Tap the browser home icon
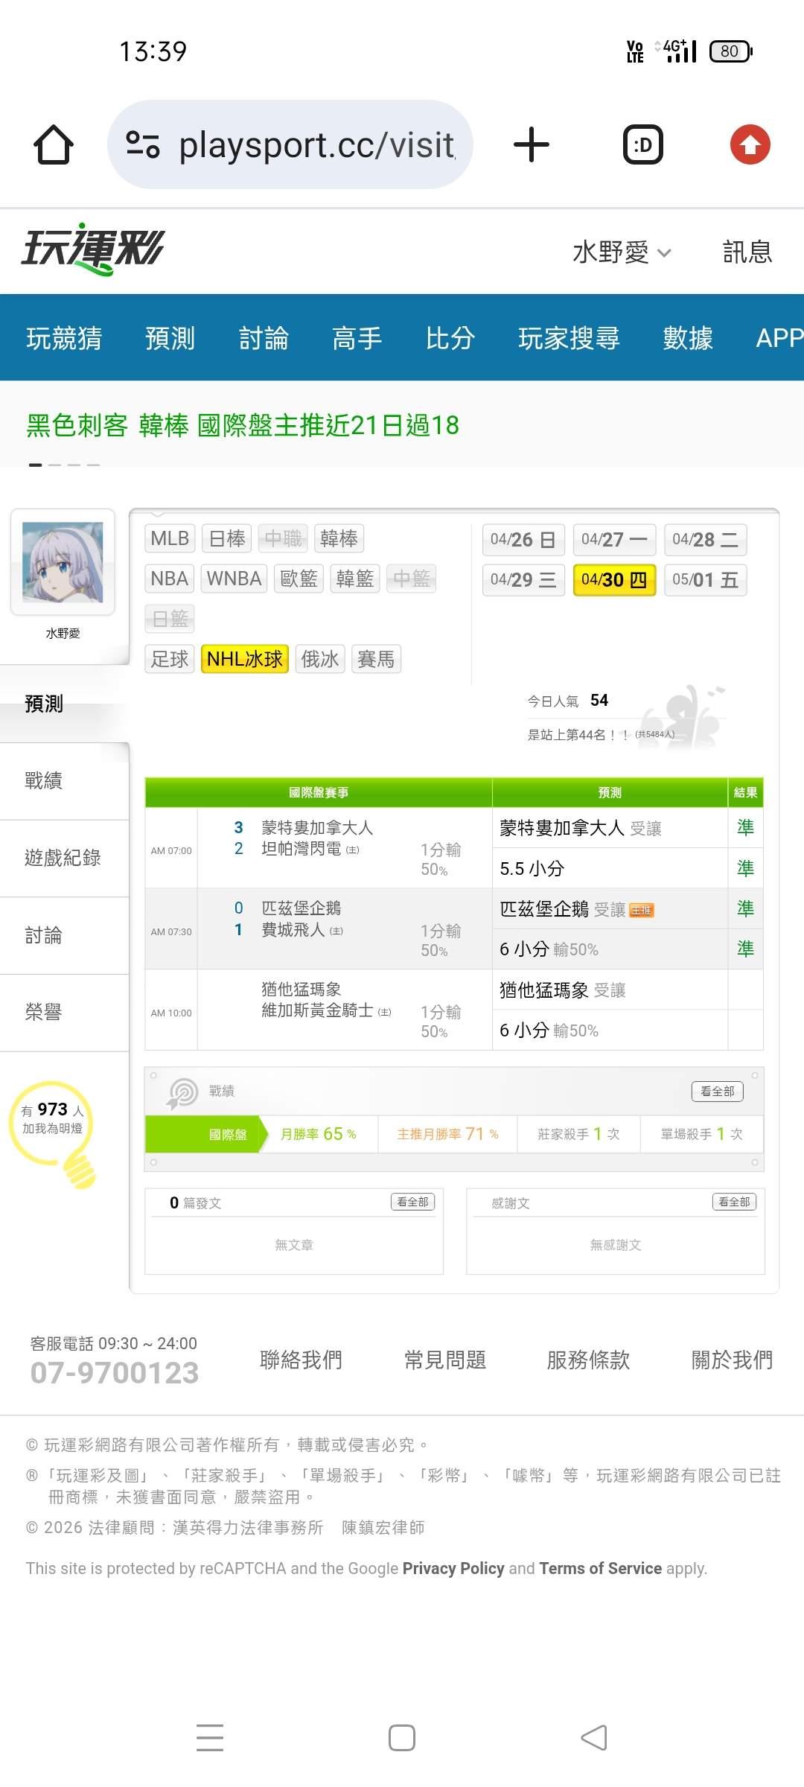Image resolution: width=804 pixels, height=1787 pixels. [54, 144]
